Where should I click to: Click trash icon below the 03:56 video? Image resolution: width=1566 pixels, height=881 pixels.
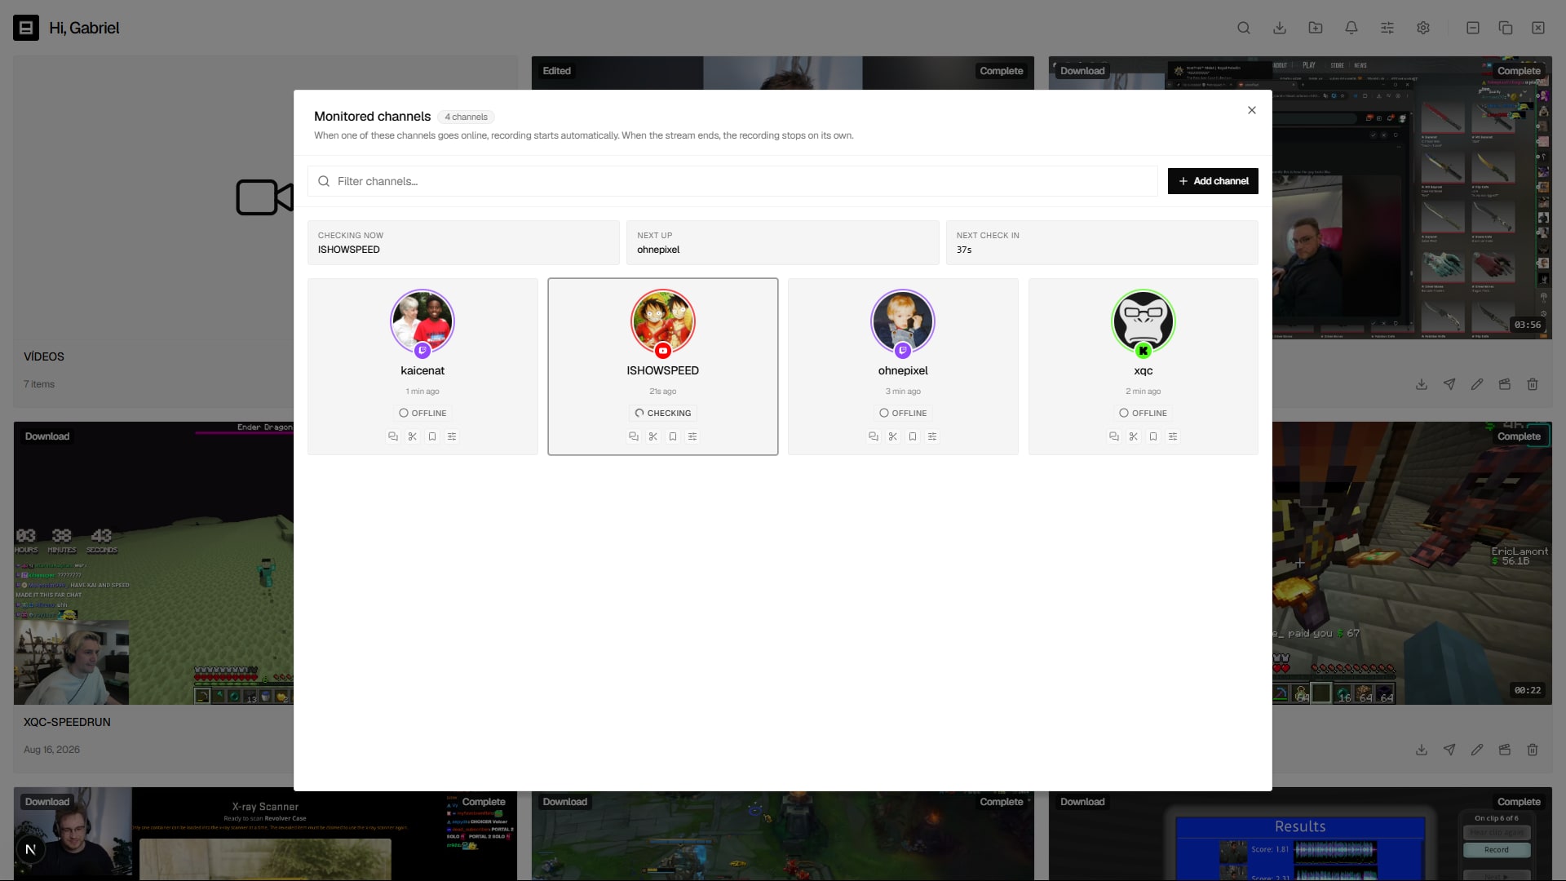(1533, 384)
